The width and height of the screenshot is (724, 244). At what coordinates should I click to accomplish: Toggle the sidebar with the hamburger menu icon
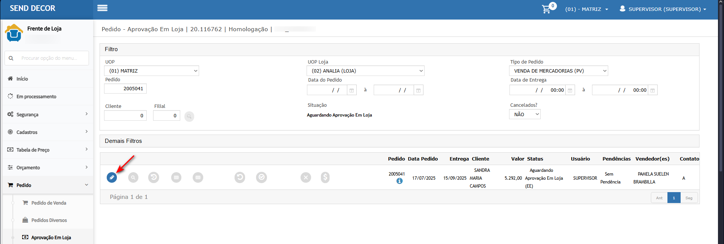tap(102, 8)
